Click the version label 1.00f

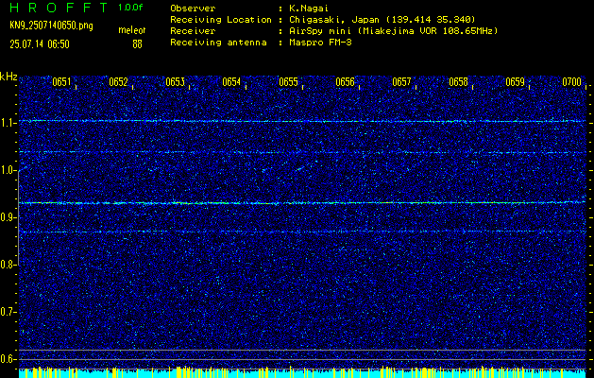(130, 8)
